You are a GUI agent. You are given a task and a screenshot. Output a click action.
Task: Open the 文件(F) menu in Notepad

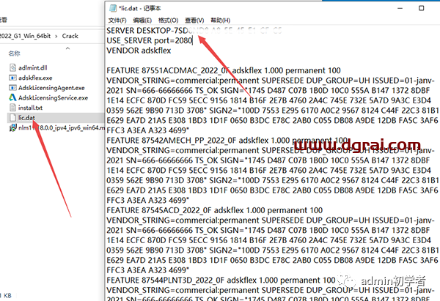[118, 20]
